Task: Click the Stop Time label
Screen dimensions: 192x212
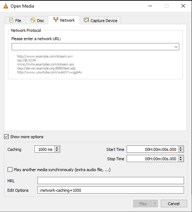Action: (116, 159)
